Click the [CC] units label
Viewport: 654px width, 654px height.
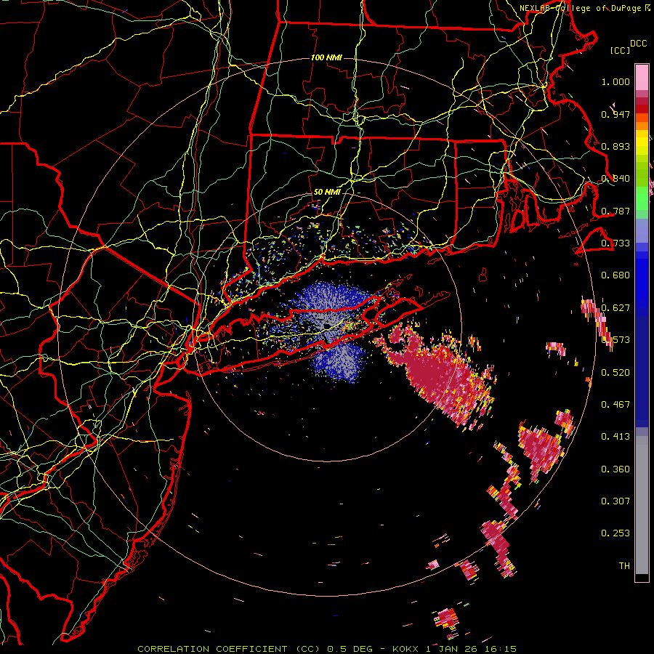pyautogui.click(x=620, y=50)
